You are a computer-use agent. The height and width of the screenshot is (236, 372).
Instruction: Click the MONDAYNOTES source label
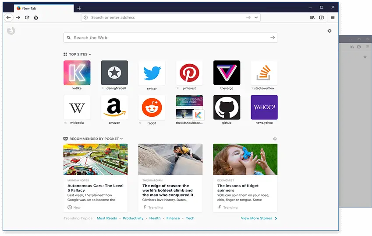(78, 180)
